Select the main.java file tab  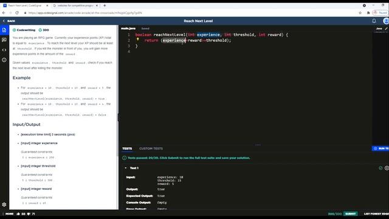(128, 29)
